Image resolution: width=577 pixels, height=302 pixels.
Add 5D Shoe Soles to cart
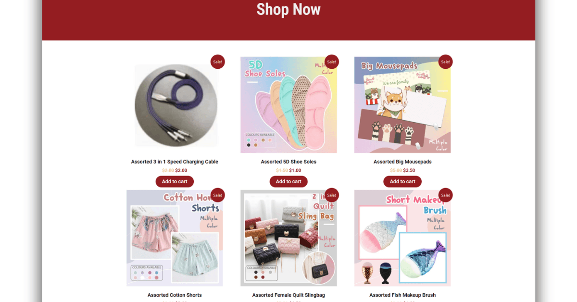[x=288, y=181]
